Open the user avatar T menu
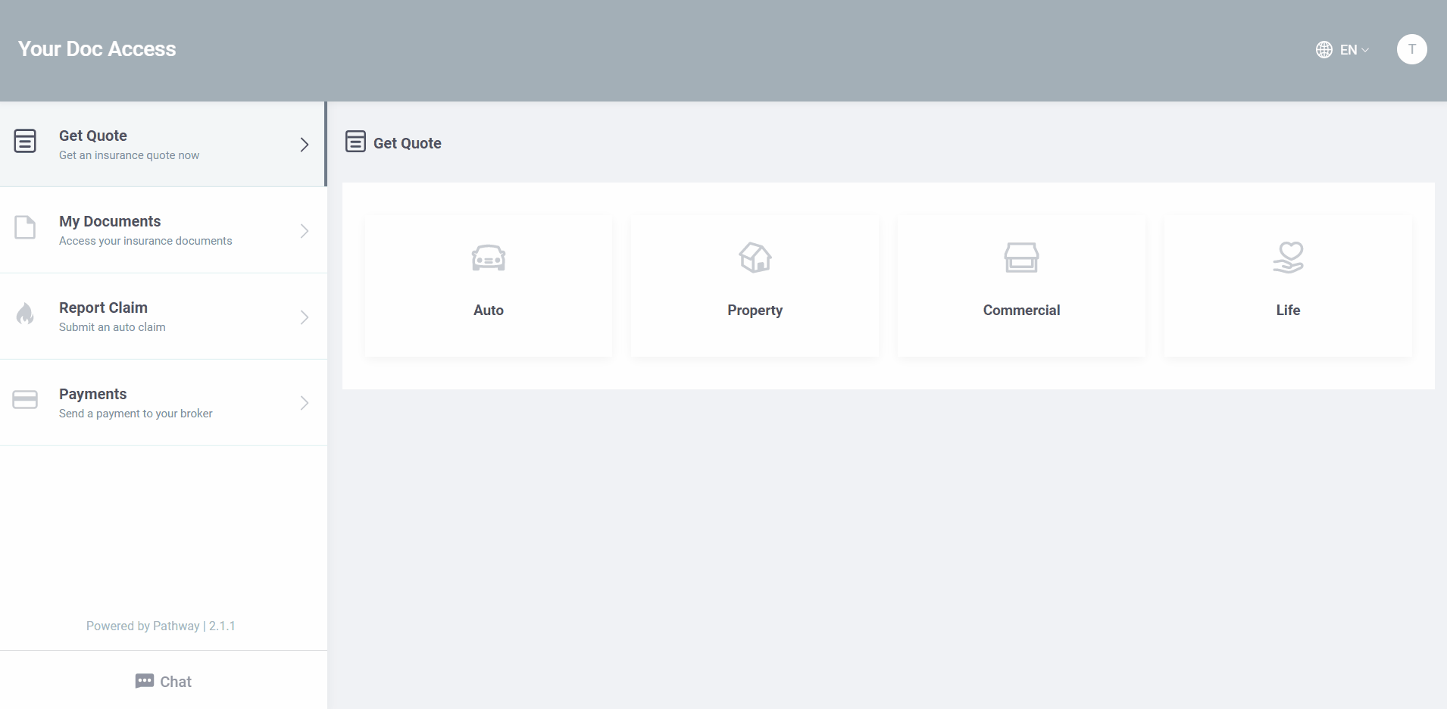This screenshot has height=709, width=1447. (x=1411, y=49)
